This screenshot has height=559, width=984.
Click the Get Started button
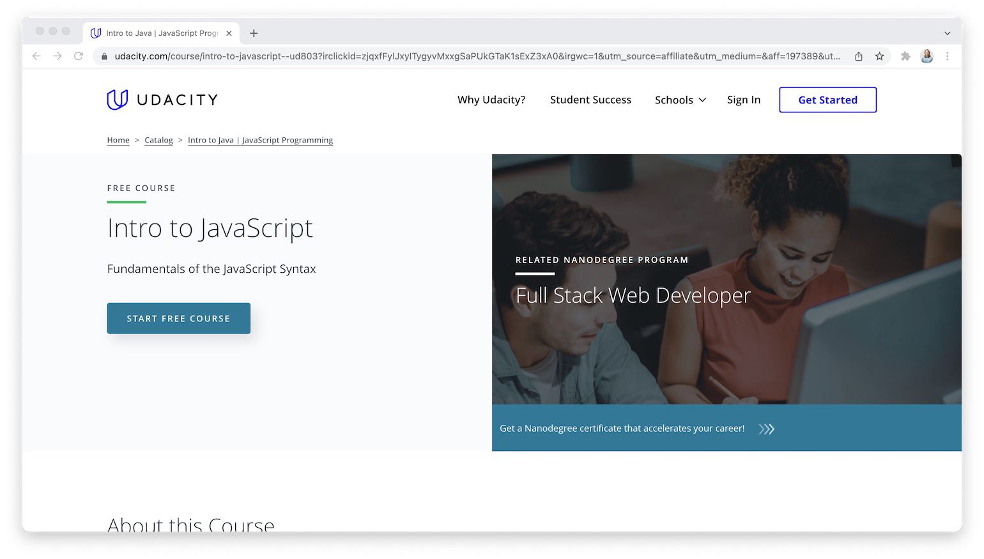tap(827, 100)
